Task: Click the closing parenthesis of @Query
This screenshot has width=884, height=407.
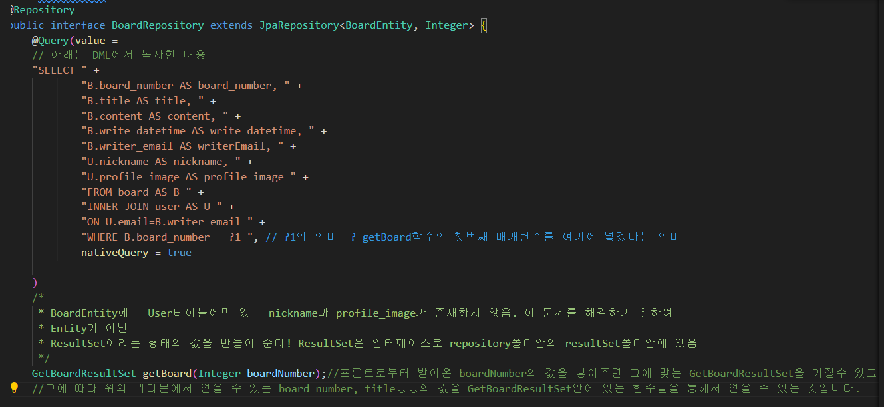Action: point(35,283)
